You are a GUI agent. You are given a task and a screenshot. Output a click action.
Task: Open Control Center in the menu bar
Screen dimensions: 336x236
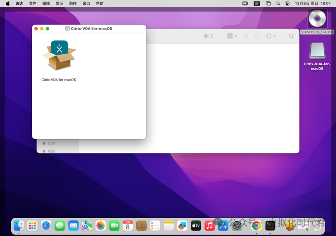287,3
